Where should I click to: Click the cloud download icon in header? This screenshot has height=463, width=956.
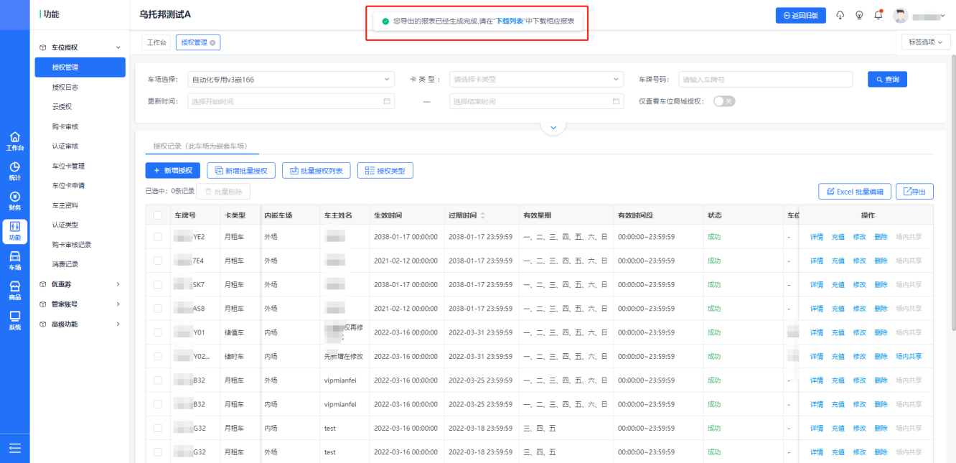[840, 15]
